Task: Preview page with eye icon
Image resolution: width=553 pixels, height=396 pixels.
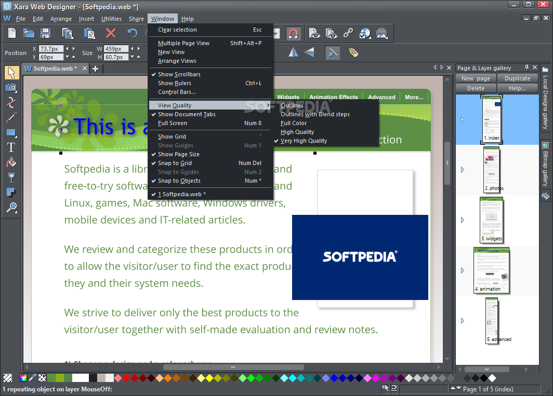Action: tap(314, 33)
